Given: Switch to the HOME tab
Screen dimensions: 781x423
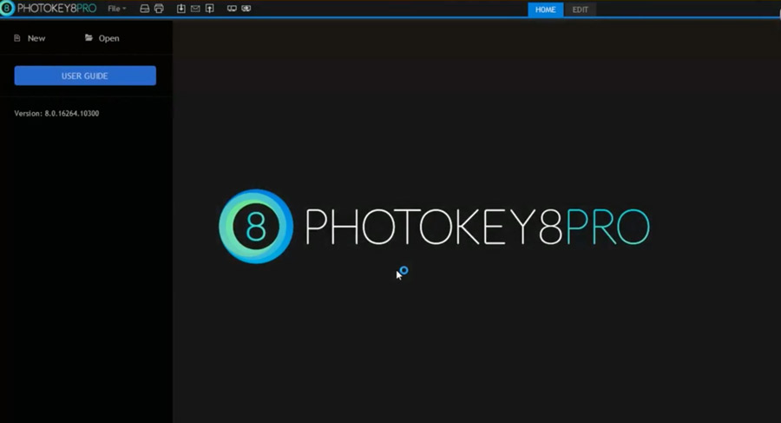Looking at the screenshot, I should tap(546, 10).
